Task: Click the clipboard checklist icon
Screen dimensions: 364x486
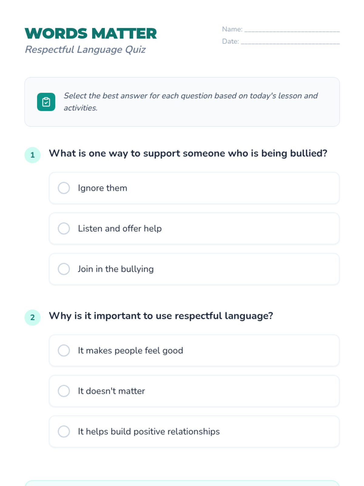Action: 46,102
